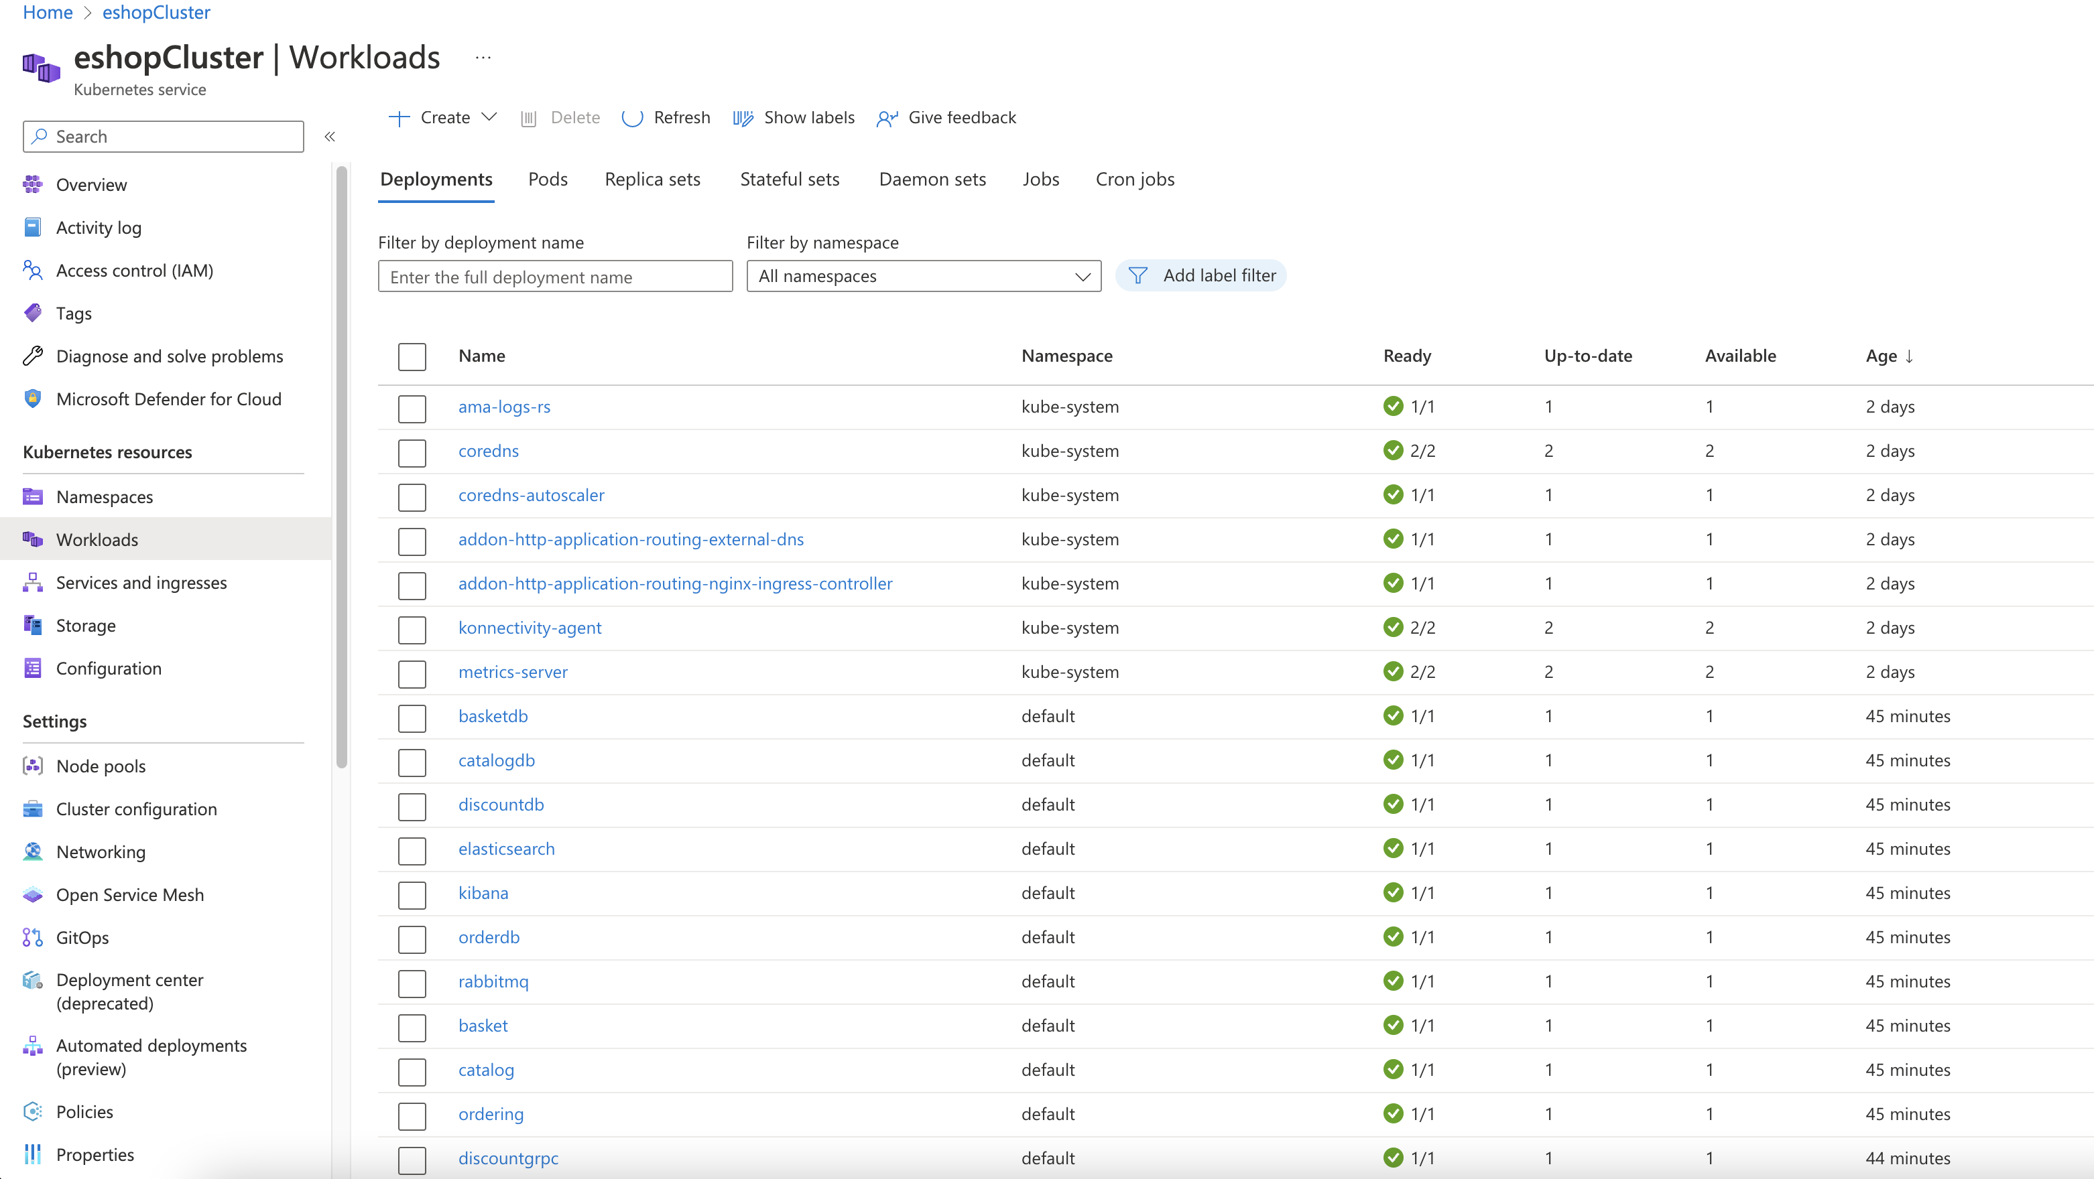Open the Stateful sets tab

coord(790,180)
